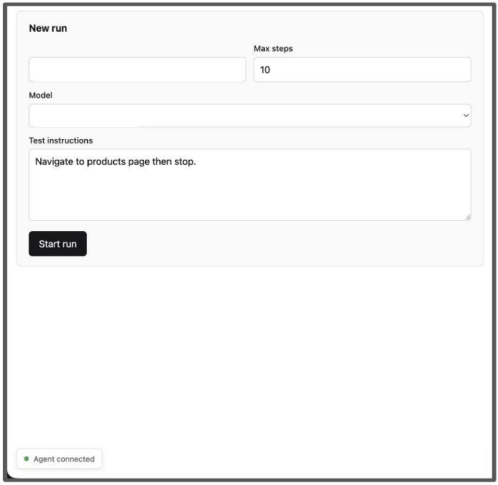The image size is (498, 485).
Task: Click the "Max steps" field label
Action: [273, 49]
